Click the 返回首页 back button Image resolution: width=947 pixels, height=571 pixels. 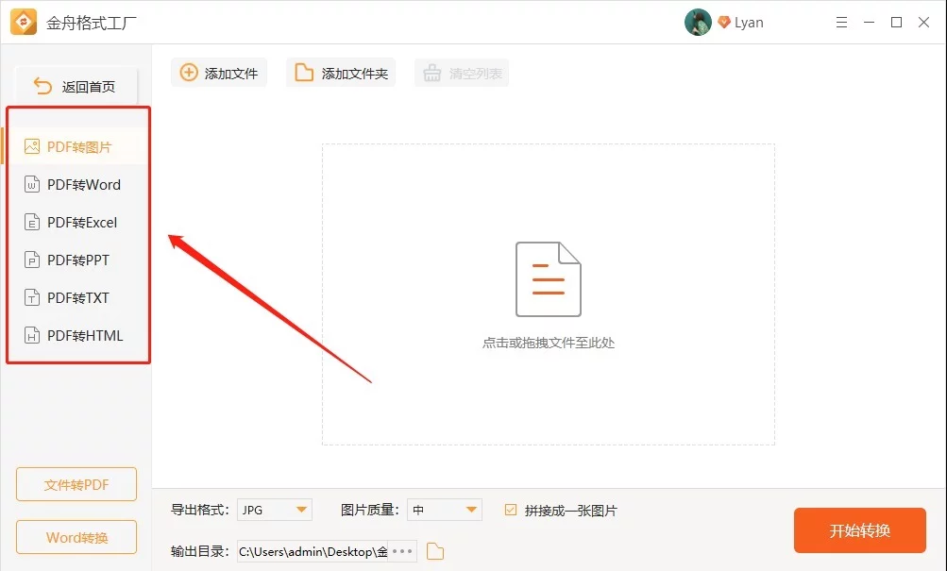click(76, 86)
